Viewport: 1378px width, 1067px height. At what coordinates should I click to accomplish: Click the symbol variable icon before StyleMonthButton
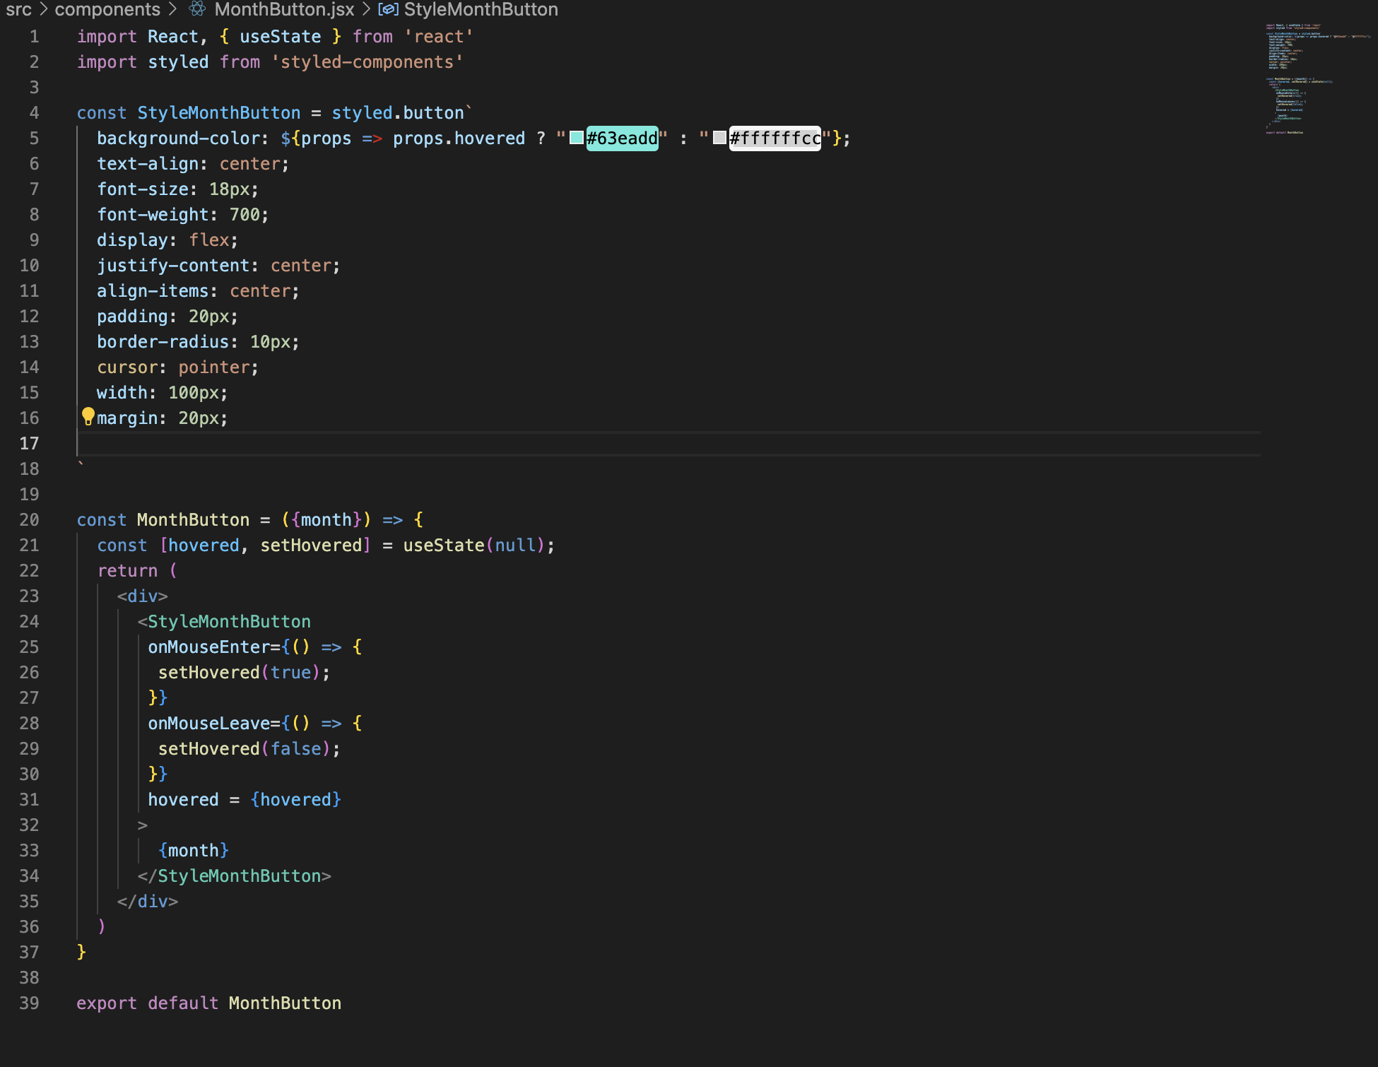click(x=388, y=9)
